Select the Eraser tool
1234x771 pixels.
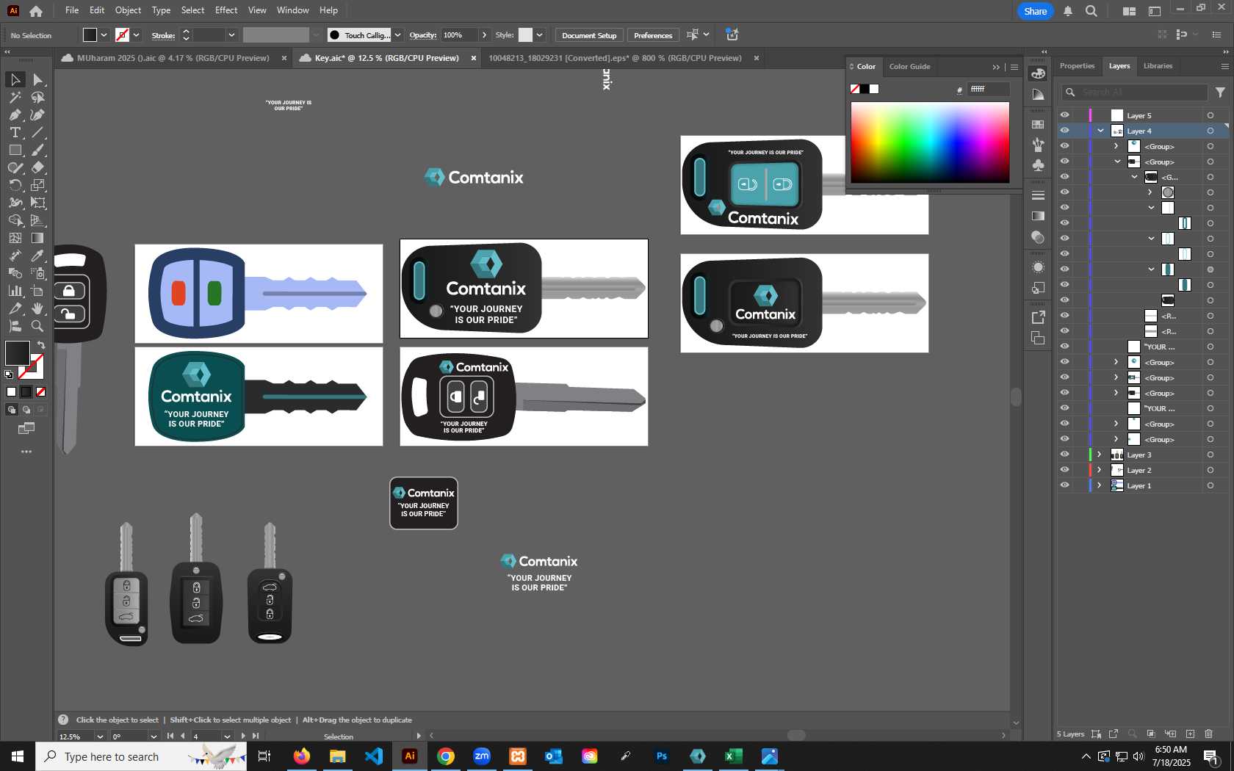(x=38, y=167)
